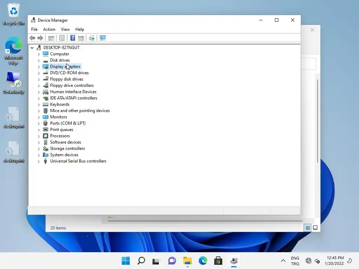The image size is (359, 269).
Task: Click the Processors chip icon
Action: click(x=46, y=136)
